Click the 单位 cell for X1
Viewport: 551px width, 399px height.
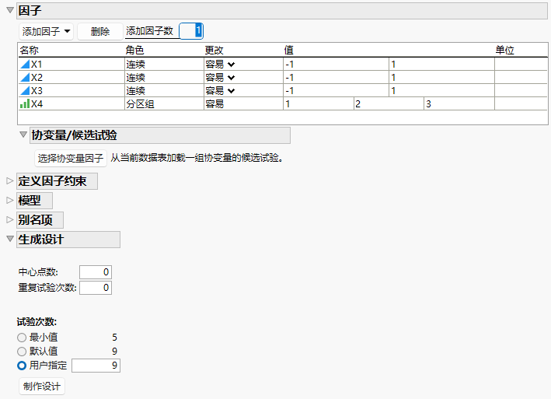521,65
